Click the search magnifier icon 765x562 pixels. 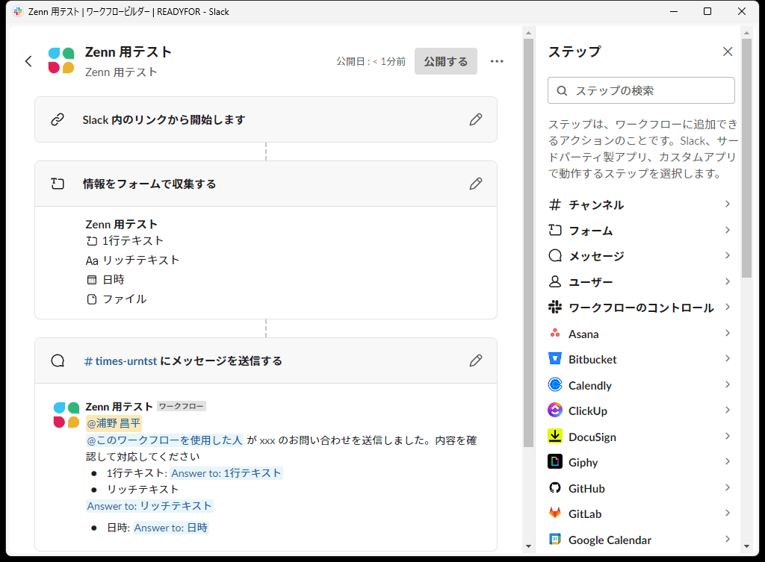(562, 90)
